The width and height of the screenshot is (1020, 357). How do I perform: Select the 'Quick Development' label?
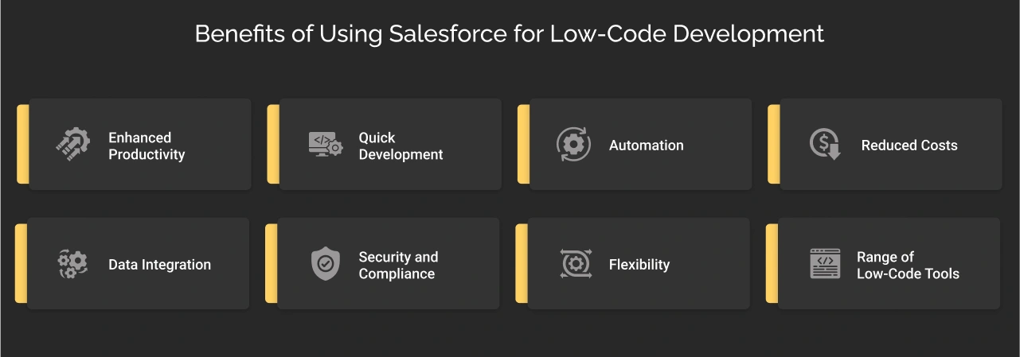coord(401,146)
